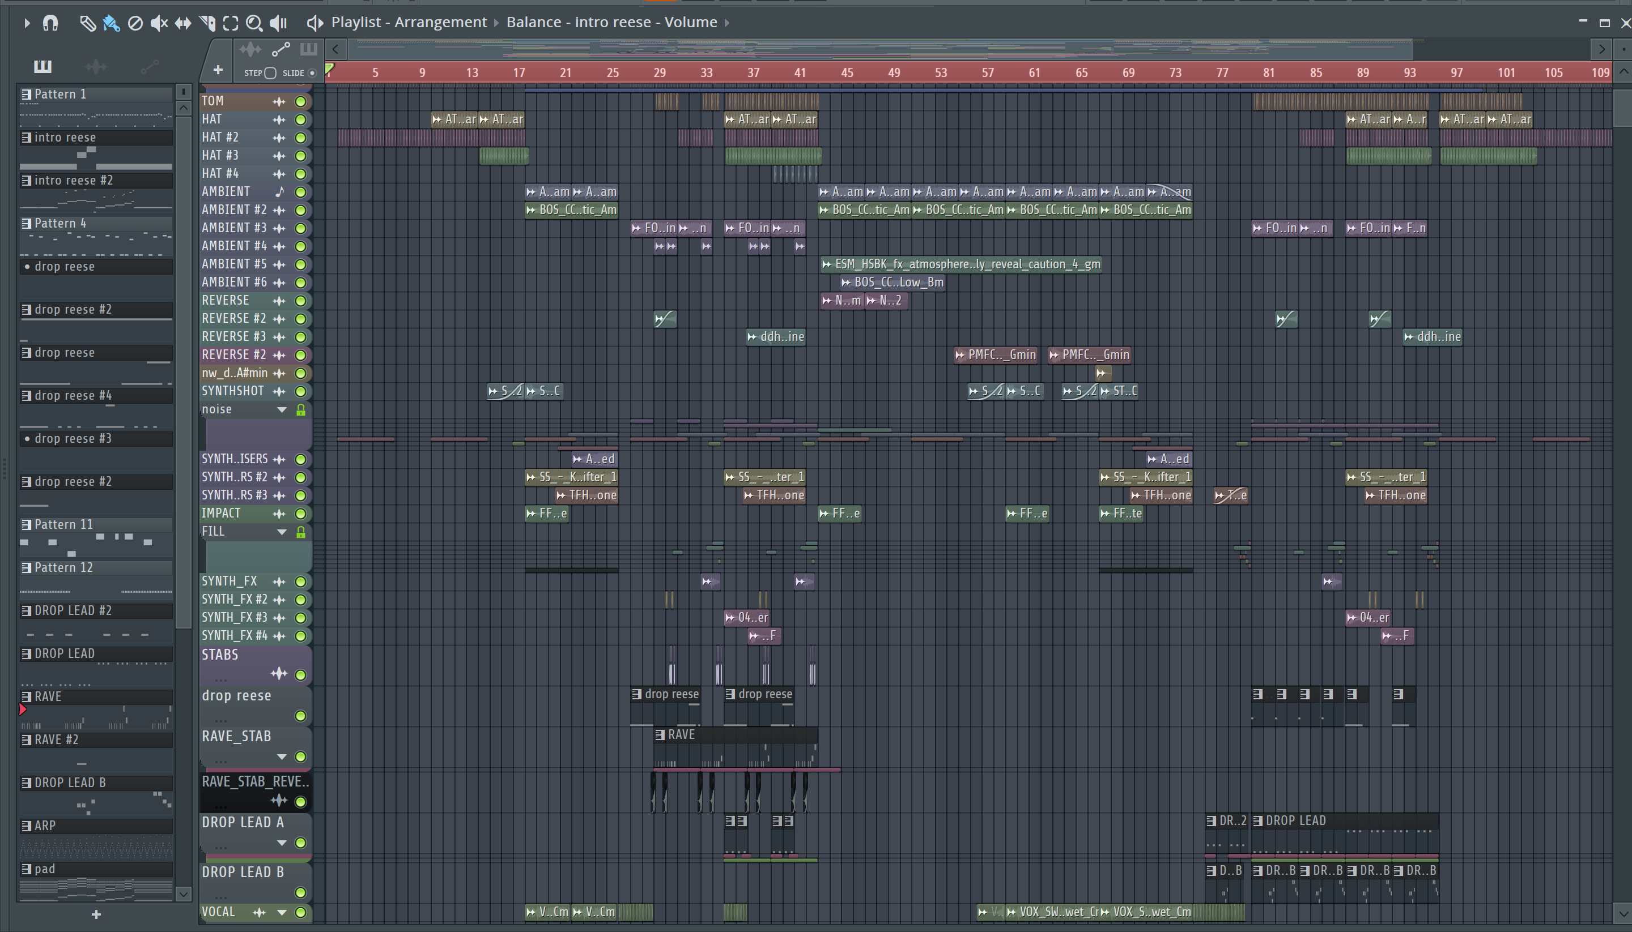Viewport: 1632px width, 932px height.
Task: Open the Playlist - Arrangement menu
Action: pyautogui.click(x=409, y=23)
